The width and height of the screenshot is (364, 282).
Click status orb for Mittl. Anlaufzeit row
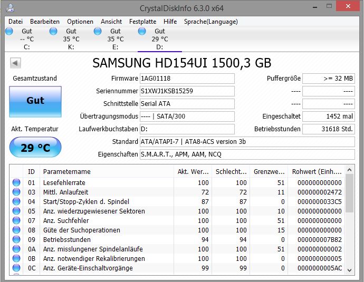tap(16, 192)
